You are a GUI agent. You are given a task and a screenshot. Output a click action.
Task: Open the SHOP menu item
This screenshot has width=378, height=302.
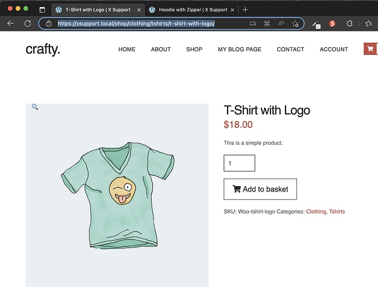point(194,50)
